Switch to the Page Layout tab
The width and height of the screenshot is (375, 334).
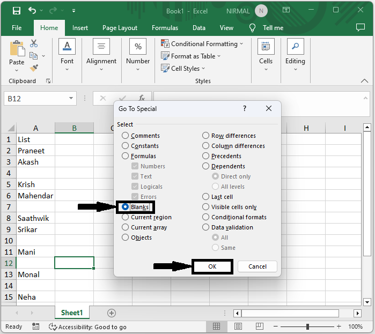tap(120, 28)
